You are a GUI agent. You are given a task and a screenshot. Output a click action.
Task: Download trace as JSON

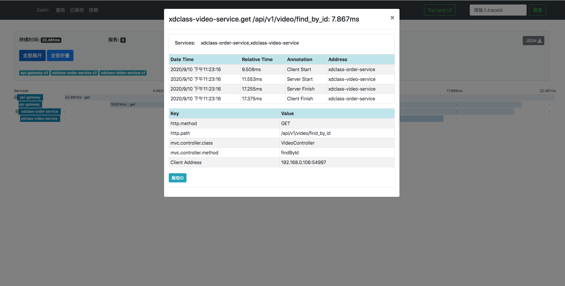pos(533,41)
